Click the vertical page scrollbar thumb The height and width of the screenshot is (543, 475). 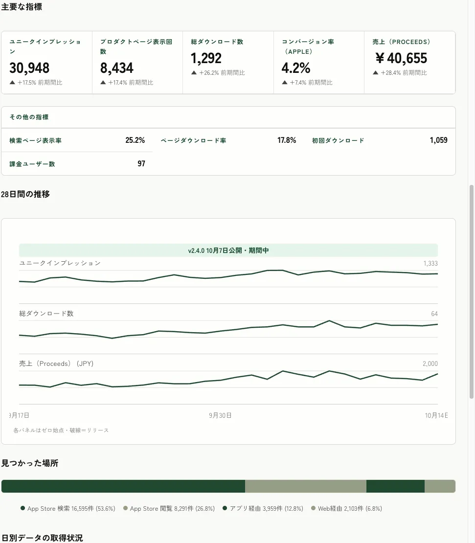(472, 292)
